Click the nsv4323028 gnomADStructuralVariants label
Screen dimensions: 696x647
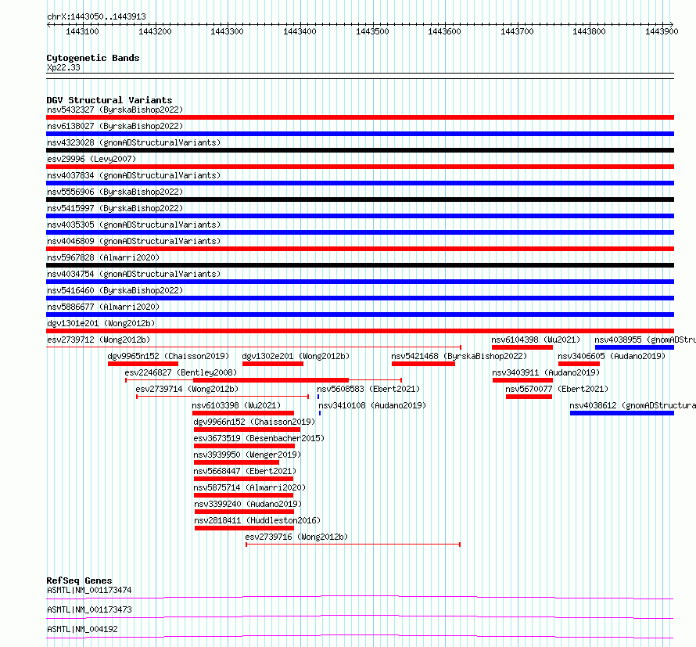(134, 142)
